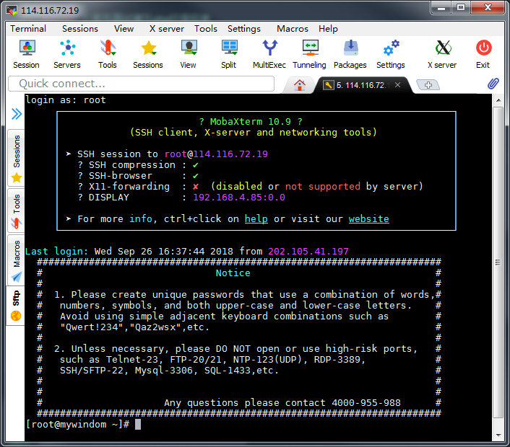Click the vertical scrollbar thumb
The height and width of the screenshot is (447, 510).
click(498, 262)
